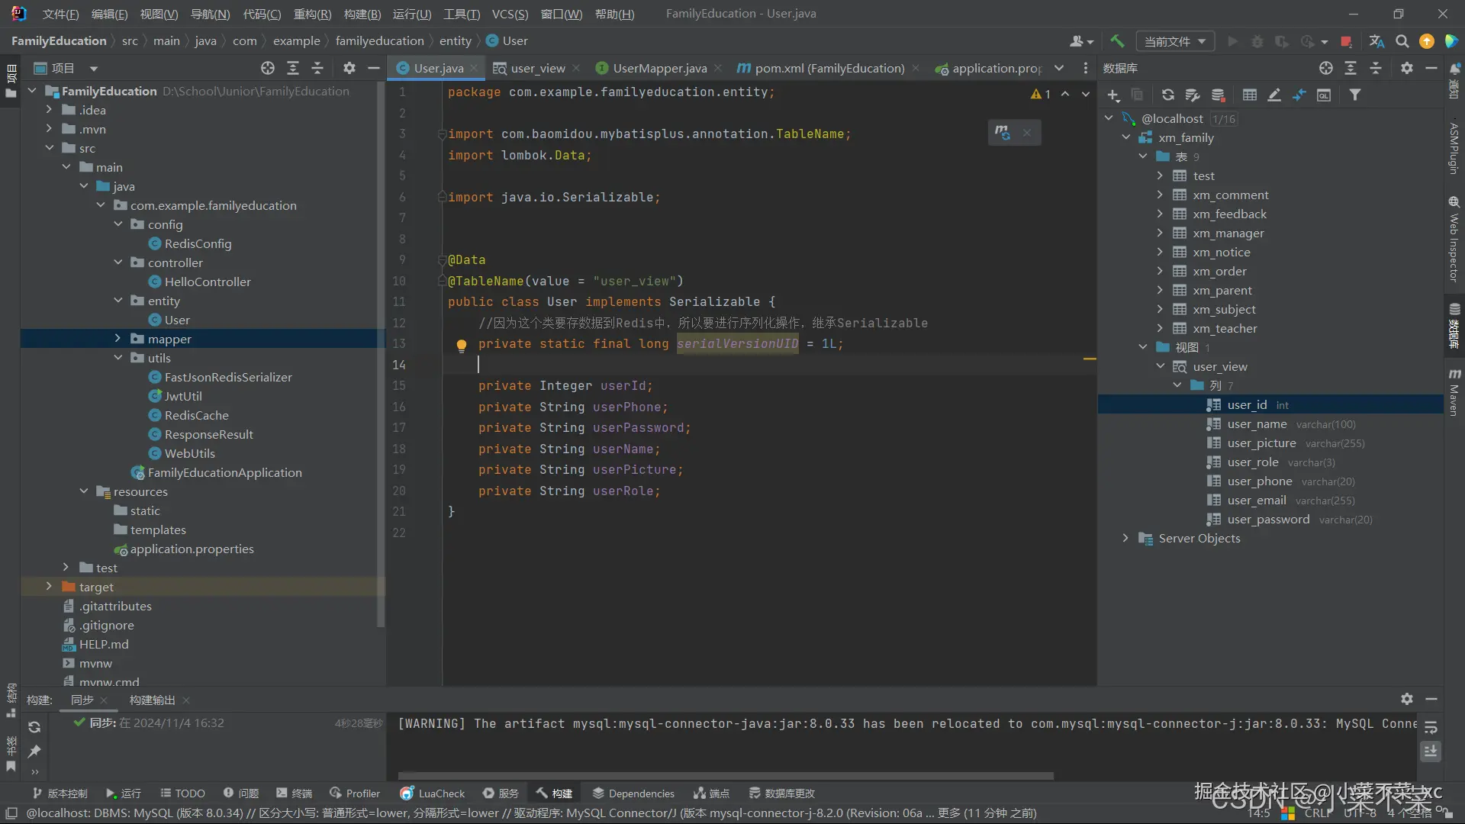Screen dimensions: 1465x824
Task: Switch to the UserMapper.java editor tab
Action: 659,68
